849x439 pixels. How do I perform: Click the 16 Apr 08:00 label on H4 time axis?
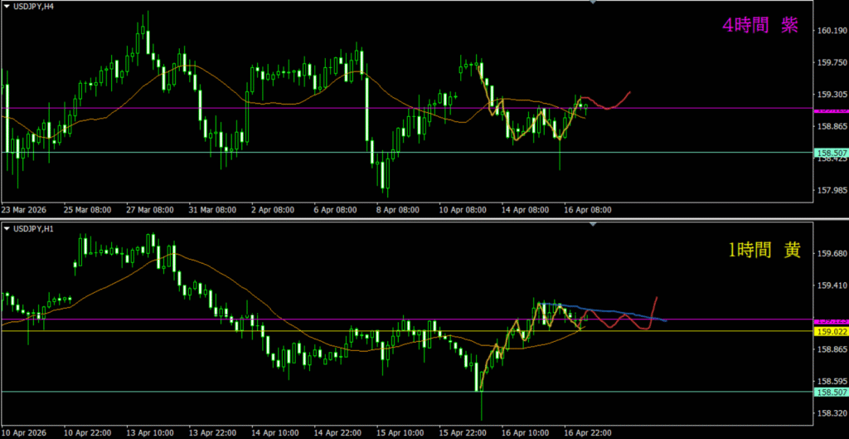(588, 210)
